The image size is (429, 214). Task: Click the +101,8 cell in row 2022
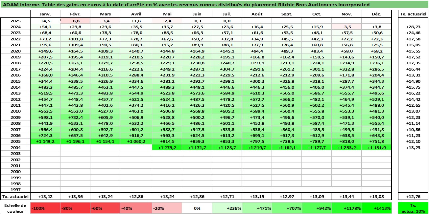tap(75, 39)
